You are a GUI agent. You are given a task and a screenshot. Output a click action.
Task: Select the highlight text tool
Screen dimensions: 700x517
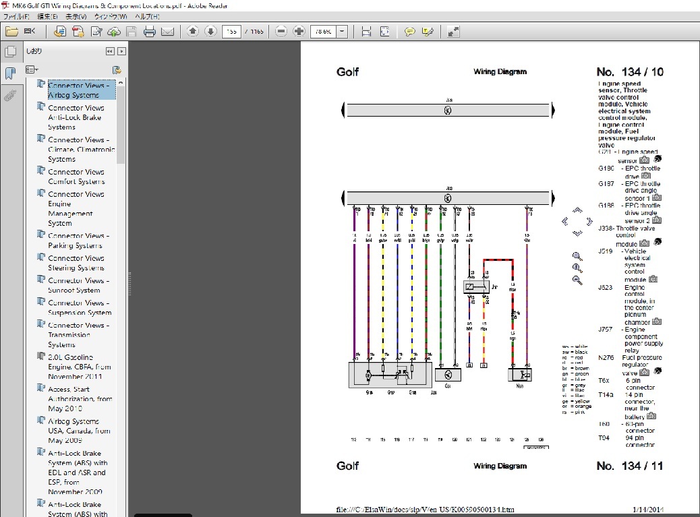(428, 31)
